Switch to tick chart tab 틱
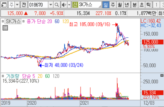The image size is (164, 107). point(149,5)
